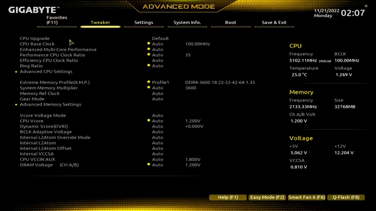Image resolution: width=376 pixels, height=211 pixels.
Task: Open CPU VCCIN AUX Auto value
Action: (x=157, y=159)
